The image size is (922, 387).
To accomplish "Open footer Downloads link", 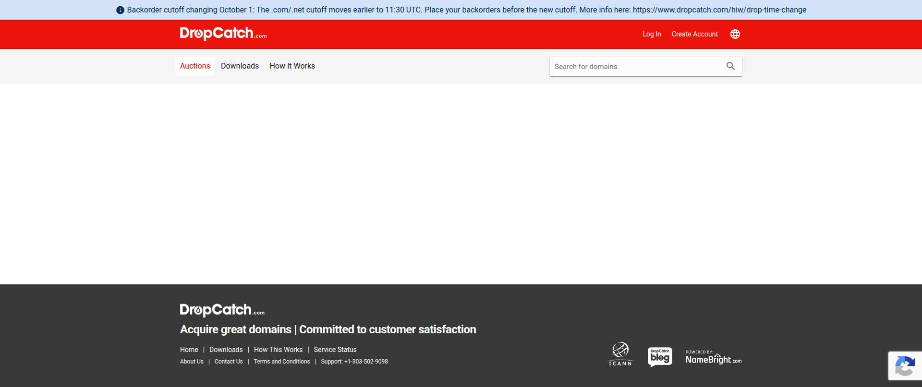I will pyautogui.click(x=226, y=350).
